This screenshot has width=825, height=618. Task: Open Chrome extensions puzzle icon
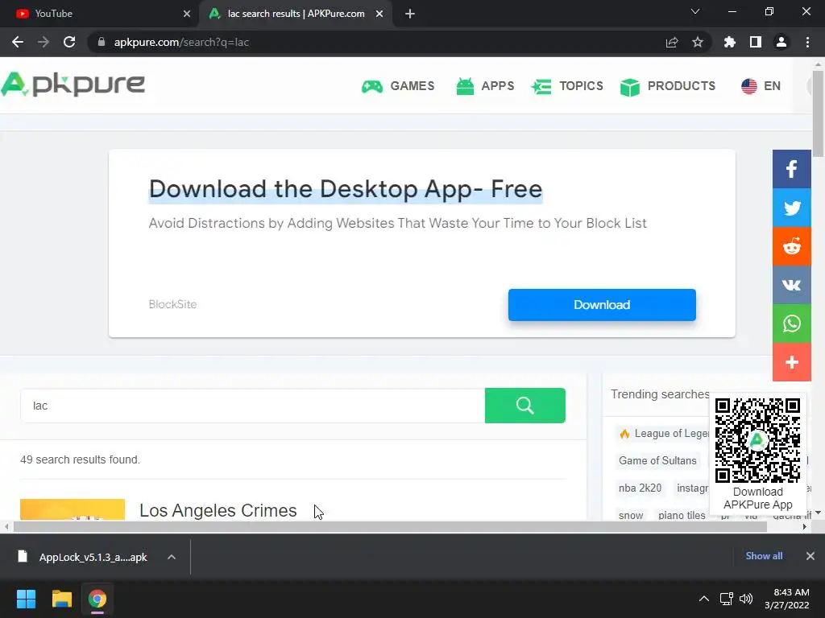[730, 42]
